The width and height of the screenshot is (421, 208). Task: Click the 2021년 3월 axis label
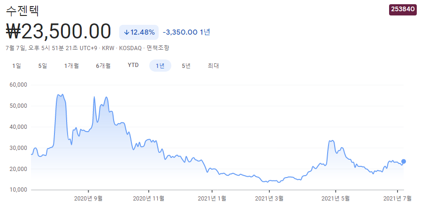[269, 199]
